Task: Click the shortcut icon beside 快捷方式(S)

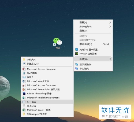Action: point(24,64)
